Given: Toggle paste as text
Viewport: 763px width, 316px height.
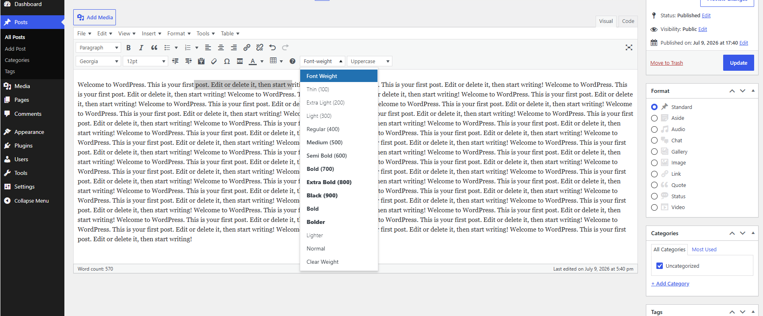Looking at the screenshot, I should [201, 61].
